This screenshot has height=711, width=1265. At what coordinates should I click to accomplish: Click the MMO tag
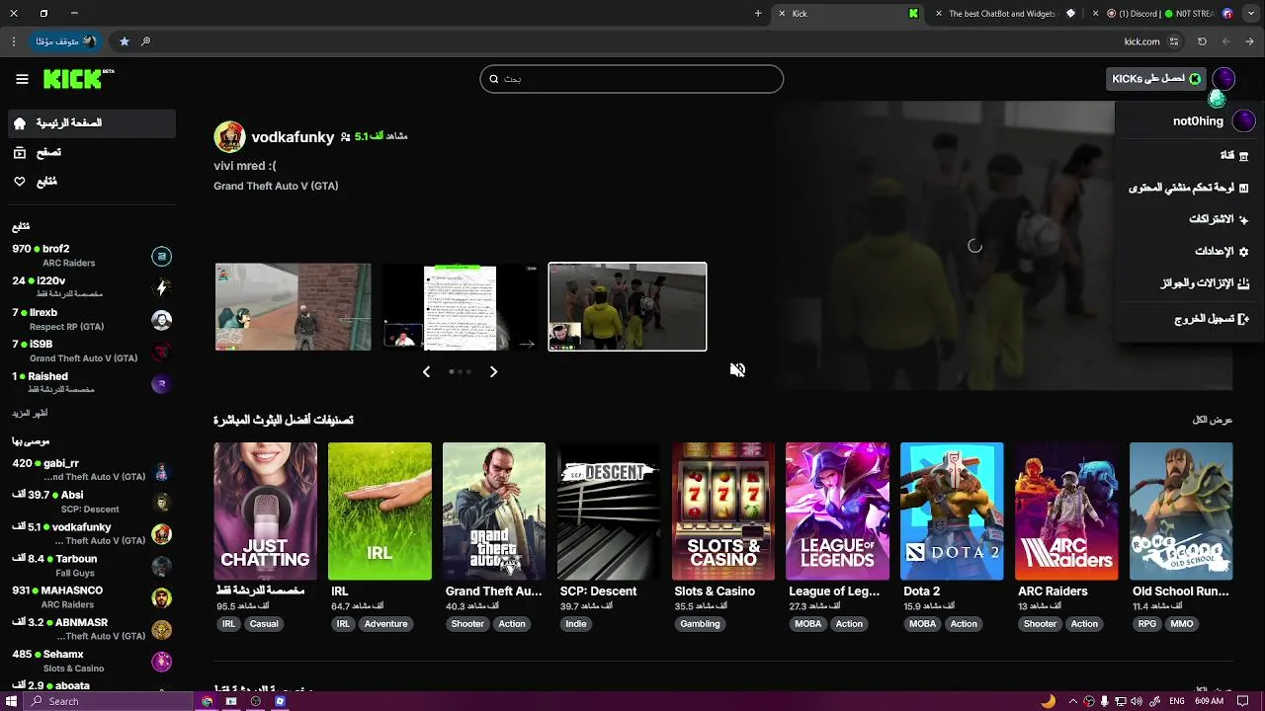tap(1182, 624)
